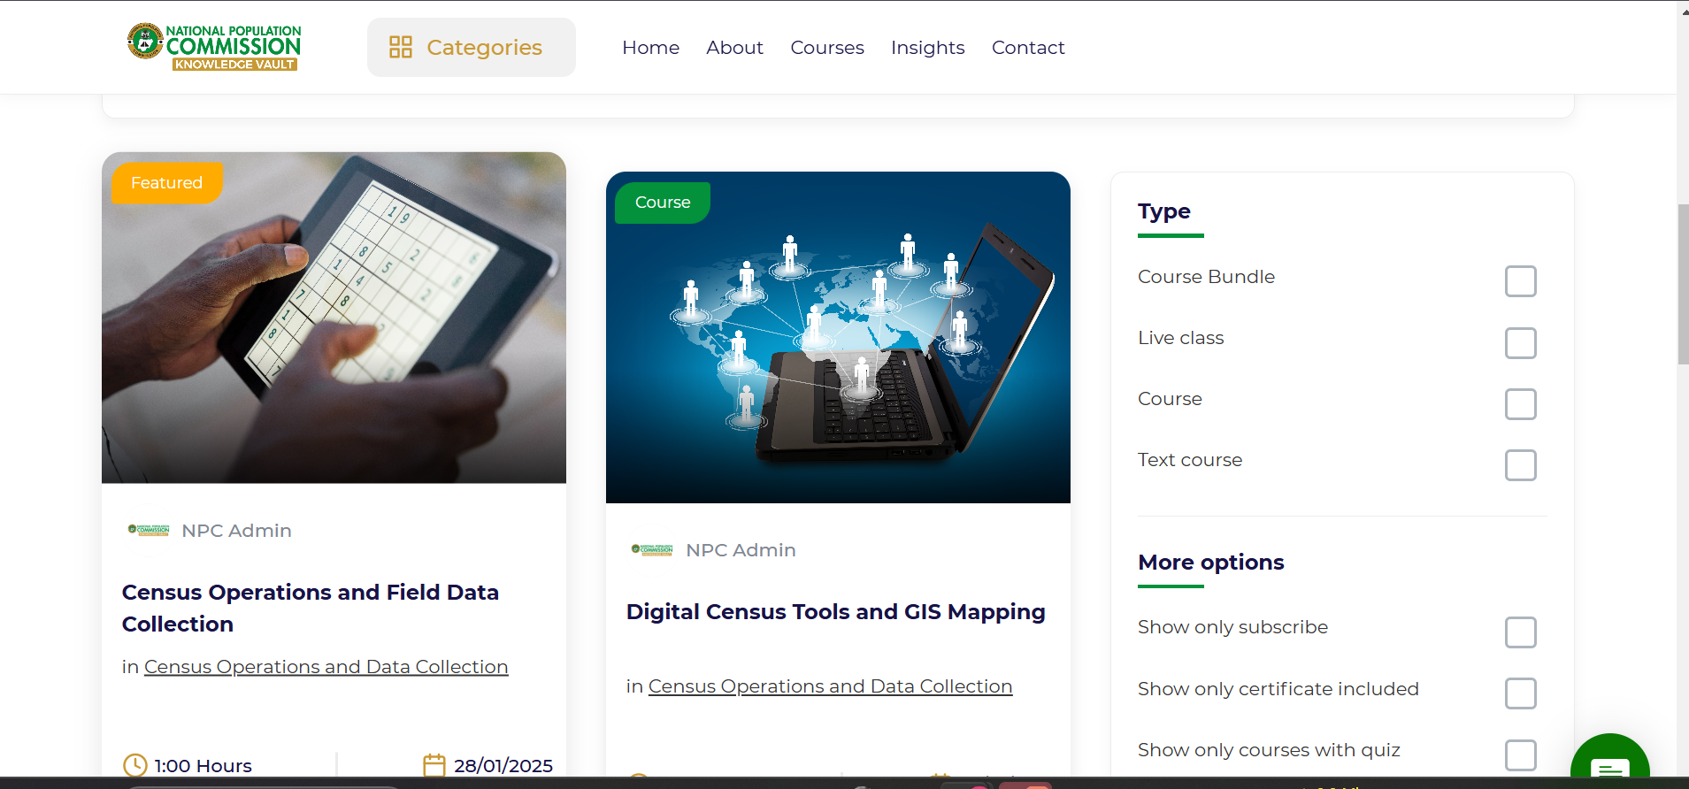Click the calendar icon beside 28/01/2025

434,765
